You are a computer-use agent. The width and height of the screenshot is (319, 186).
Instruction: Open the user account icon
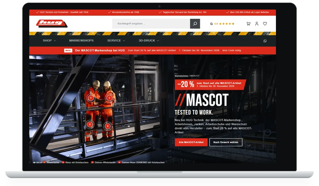257,24
